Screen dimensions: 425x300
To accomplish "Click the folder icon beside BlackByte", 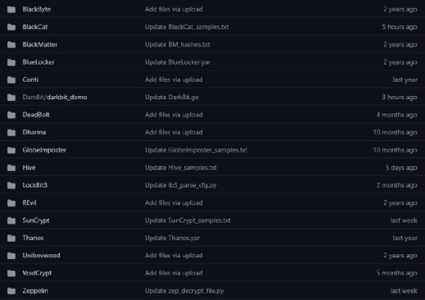I will (x=11, y=9).
